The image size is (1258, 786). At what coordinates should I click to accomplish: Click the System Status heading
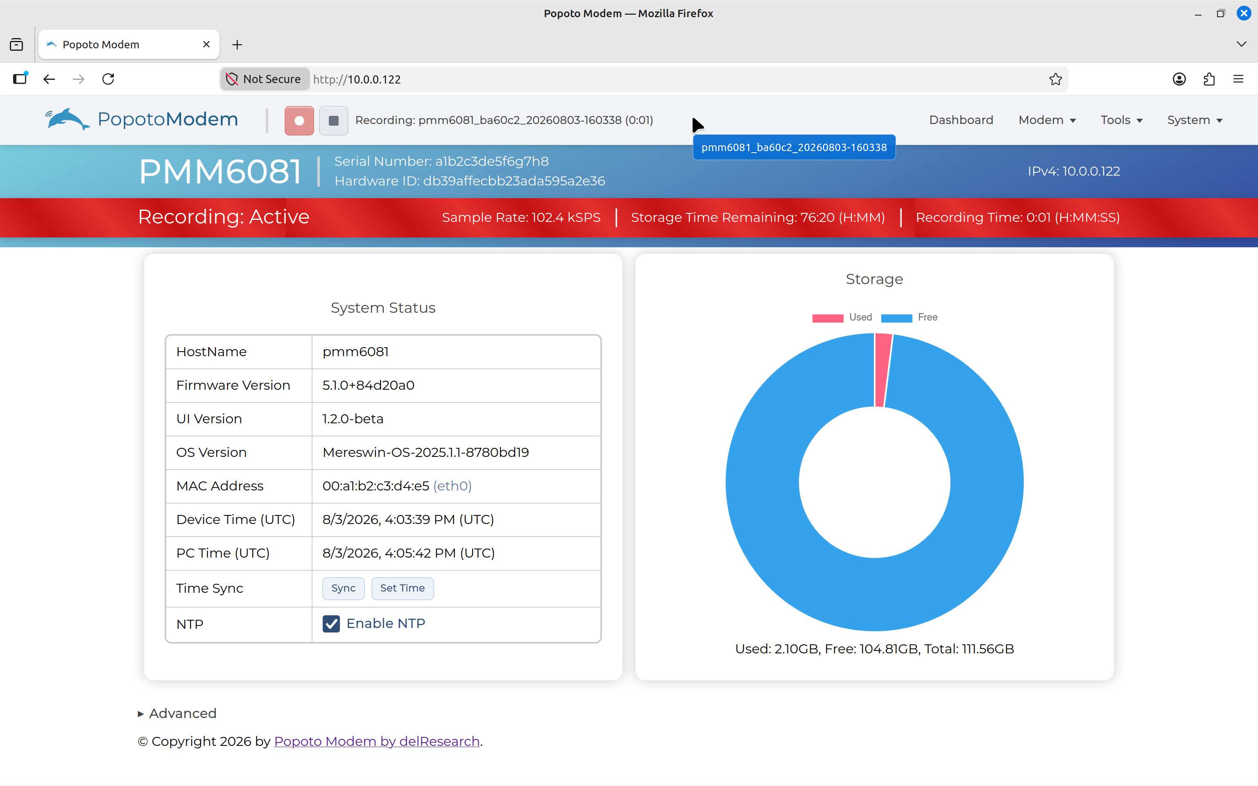tap(383, 308)
